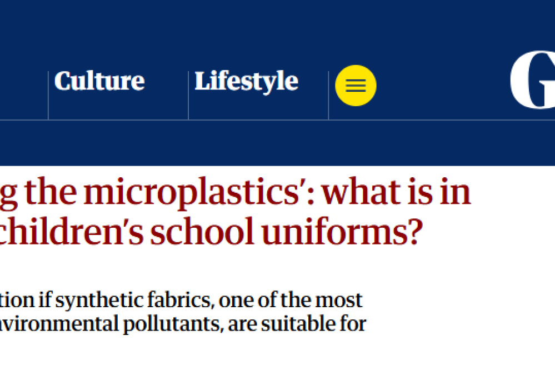Click the cut-off word 'tion' starting the standfirst
555x370 pixels.
click(11, 300)
